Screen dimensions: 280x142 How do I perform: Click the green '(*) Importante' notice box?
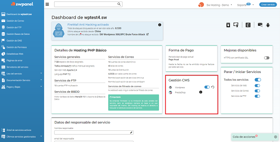[134, 102]
